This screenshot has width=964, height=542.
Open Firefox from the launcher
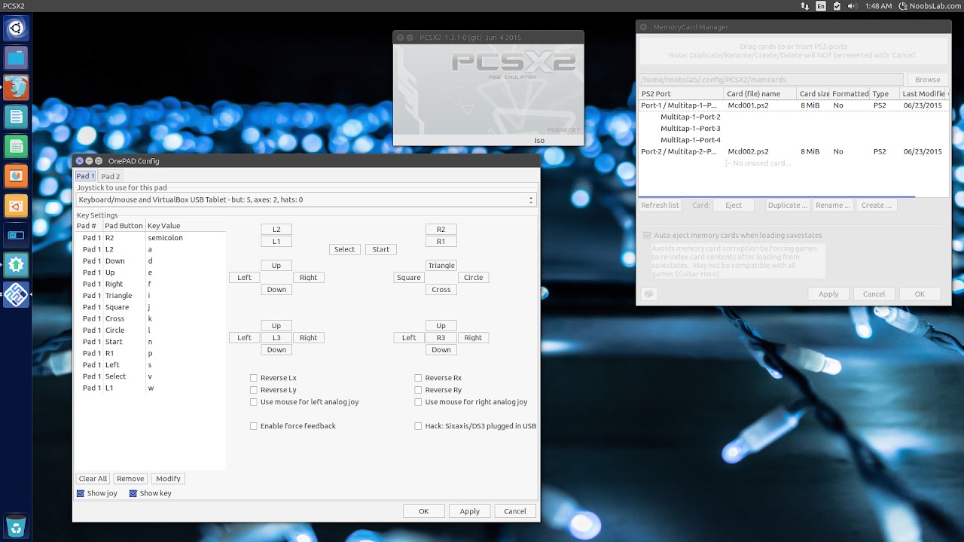15,87
